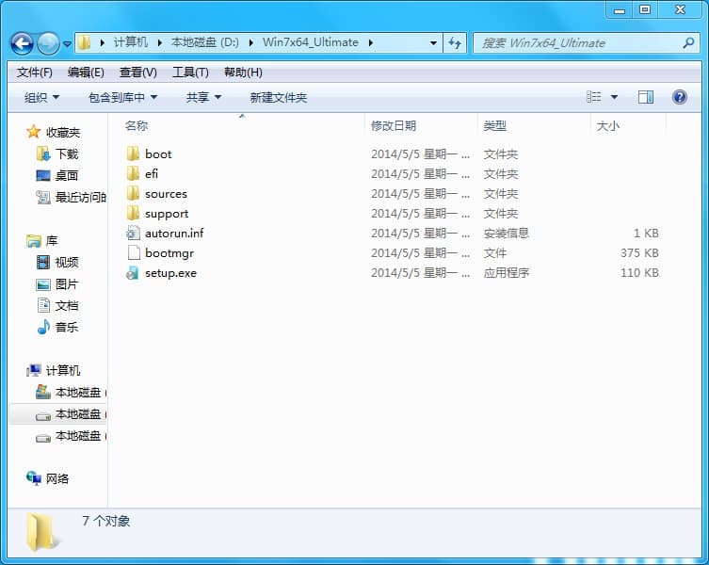Viewport: 709px width, 565px height.
Task: Click 计算机 in the address breadcrumb
Action: coord(131,42)
